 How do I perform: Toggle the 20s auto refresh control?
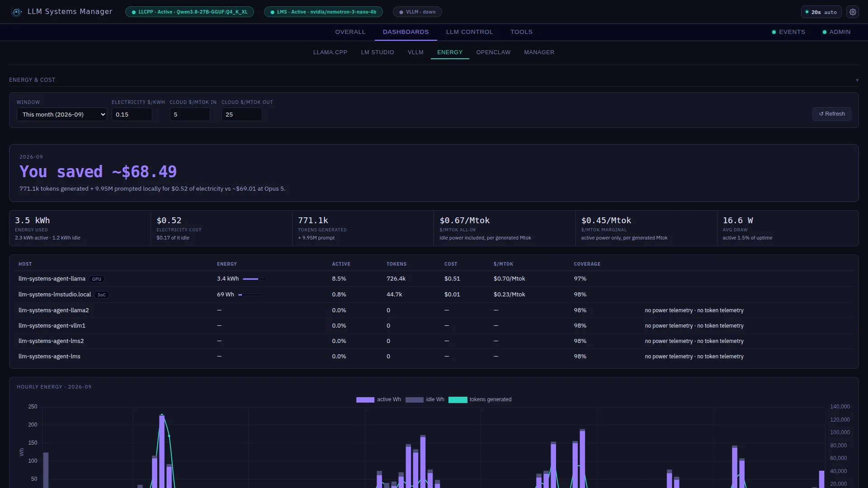click(821, 12)
